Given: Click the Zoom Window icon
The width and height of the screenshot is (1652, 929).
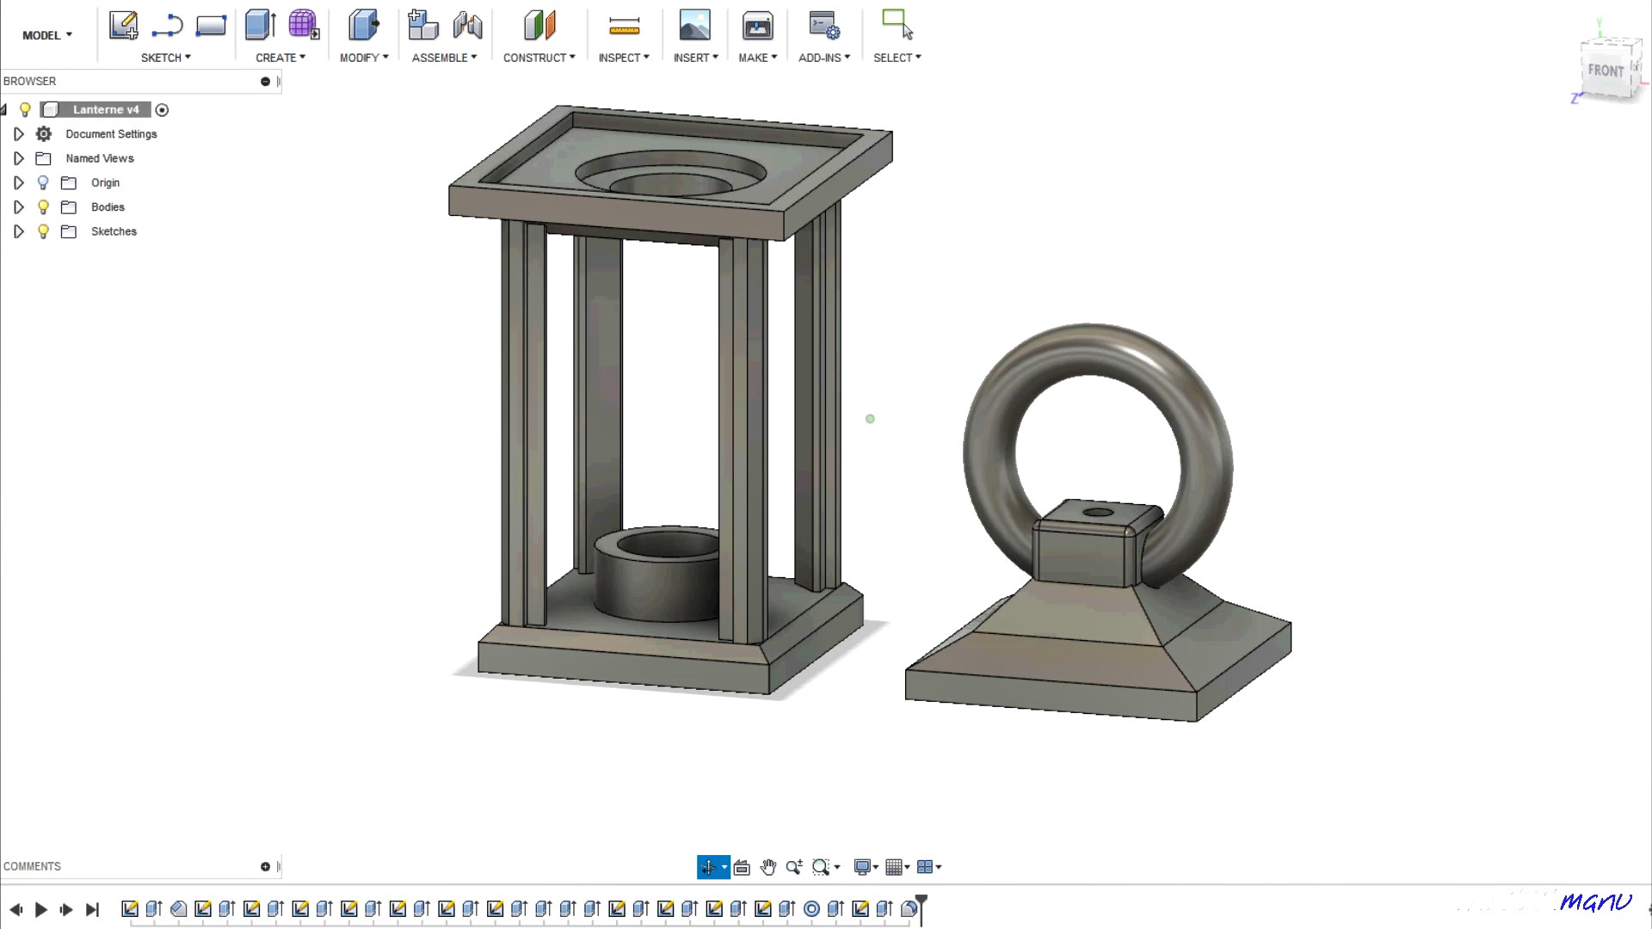Looking at the screenshot, I should [821, 867].
